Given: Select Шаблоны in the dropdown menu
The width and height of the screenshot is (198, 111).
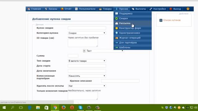Looking at the screenshot, I should [x=133, y=47].
